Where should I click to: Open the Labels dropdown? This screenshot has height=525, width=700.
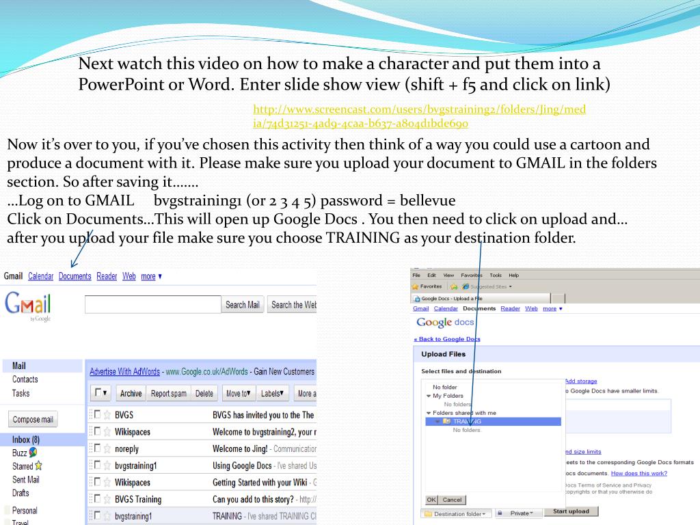272,393
